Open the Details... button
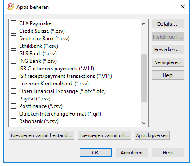The image size is (193, 166). click(x=168, y=24)
